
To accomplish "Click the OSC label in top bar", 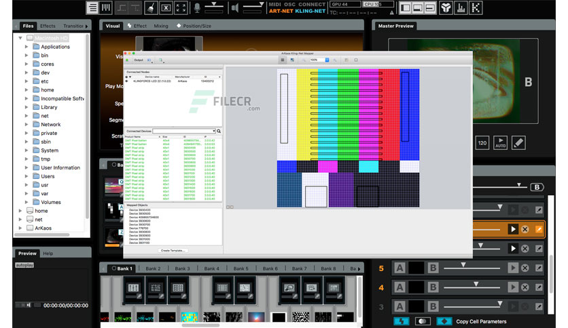I will coord(289,4).
